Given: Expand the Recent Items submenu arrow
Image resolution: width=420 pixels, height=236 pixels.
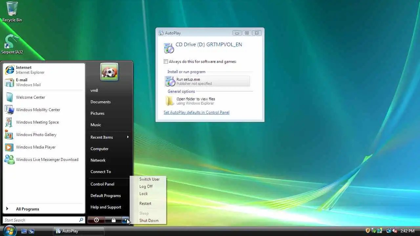Looking at the screenshot, I should click(x=128, y=137).
